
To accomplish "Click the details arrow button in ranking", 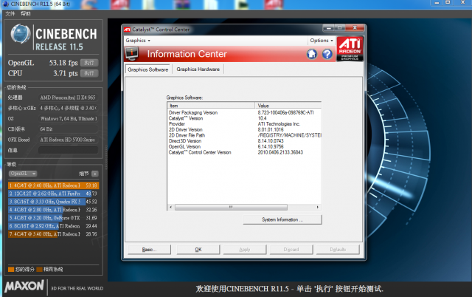I will click(95, 174).
